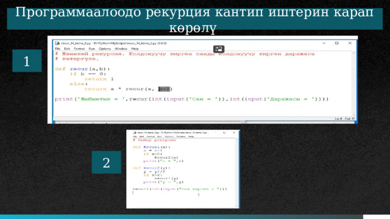Screen dimensions: 390x219
Task: Open Format menu in recur_14_tema_2.py window
Action: [79, 49]
